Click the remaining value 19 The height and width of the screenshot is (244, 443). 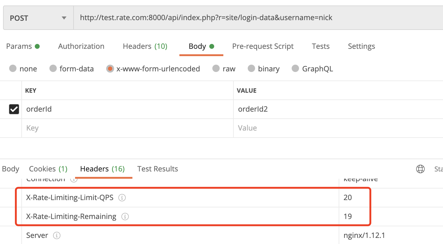[x=348, y=217]
